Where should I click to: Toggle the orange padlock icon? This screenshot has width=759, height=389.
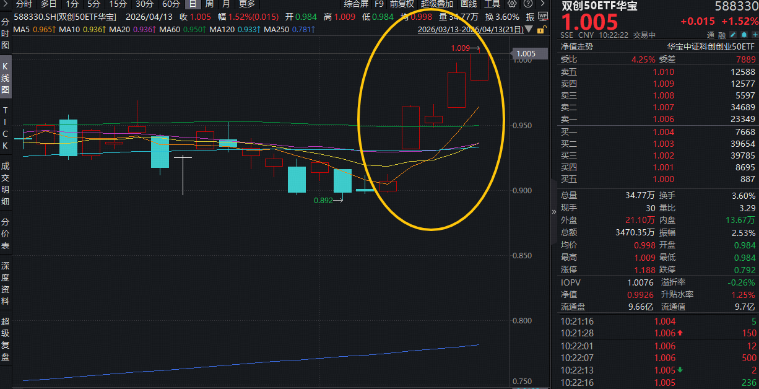[541, 29]
